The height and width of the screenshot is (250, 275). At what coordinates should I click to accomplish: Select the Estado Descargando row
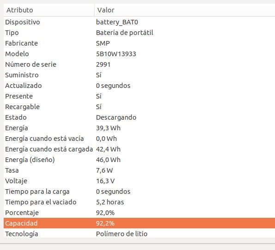pos(139,117)
